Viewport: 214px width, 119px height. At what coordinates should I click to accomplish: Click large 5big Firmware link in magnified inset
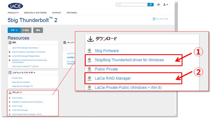click(107, 51)
